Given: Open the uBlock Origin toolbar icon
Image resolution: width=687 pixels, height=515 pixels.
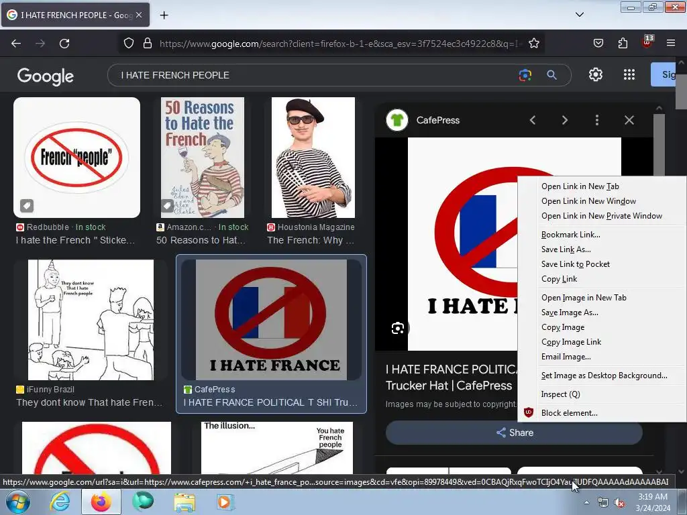Looking at the screenshot, I should 647,42.
